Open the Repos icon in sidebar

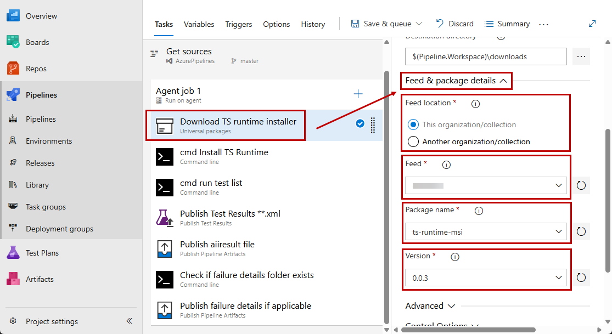point(13,69)
